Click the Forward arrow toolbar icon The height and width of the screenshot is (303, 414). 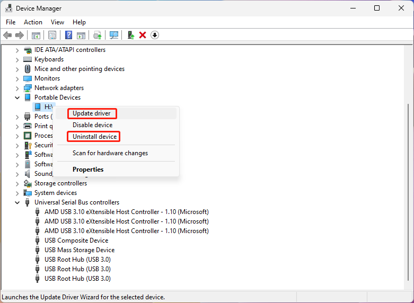(20, 35)
